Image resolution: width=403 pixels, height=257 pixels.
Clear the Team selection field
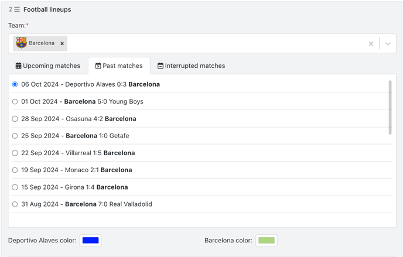[371, 43]
